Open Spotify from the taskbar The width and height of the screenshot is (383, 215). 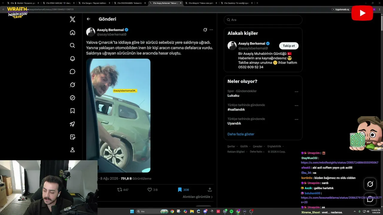[x=232, y=211]
